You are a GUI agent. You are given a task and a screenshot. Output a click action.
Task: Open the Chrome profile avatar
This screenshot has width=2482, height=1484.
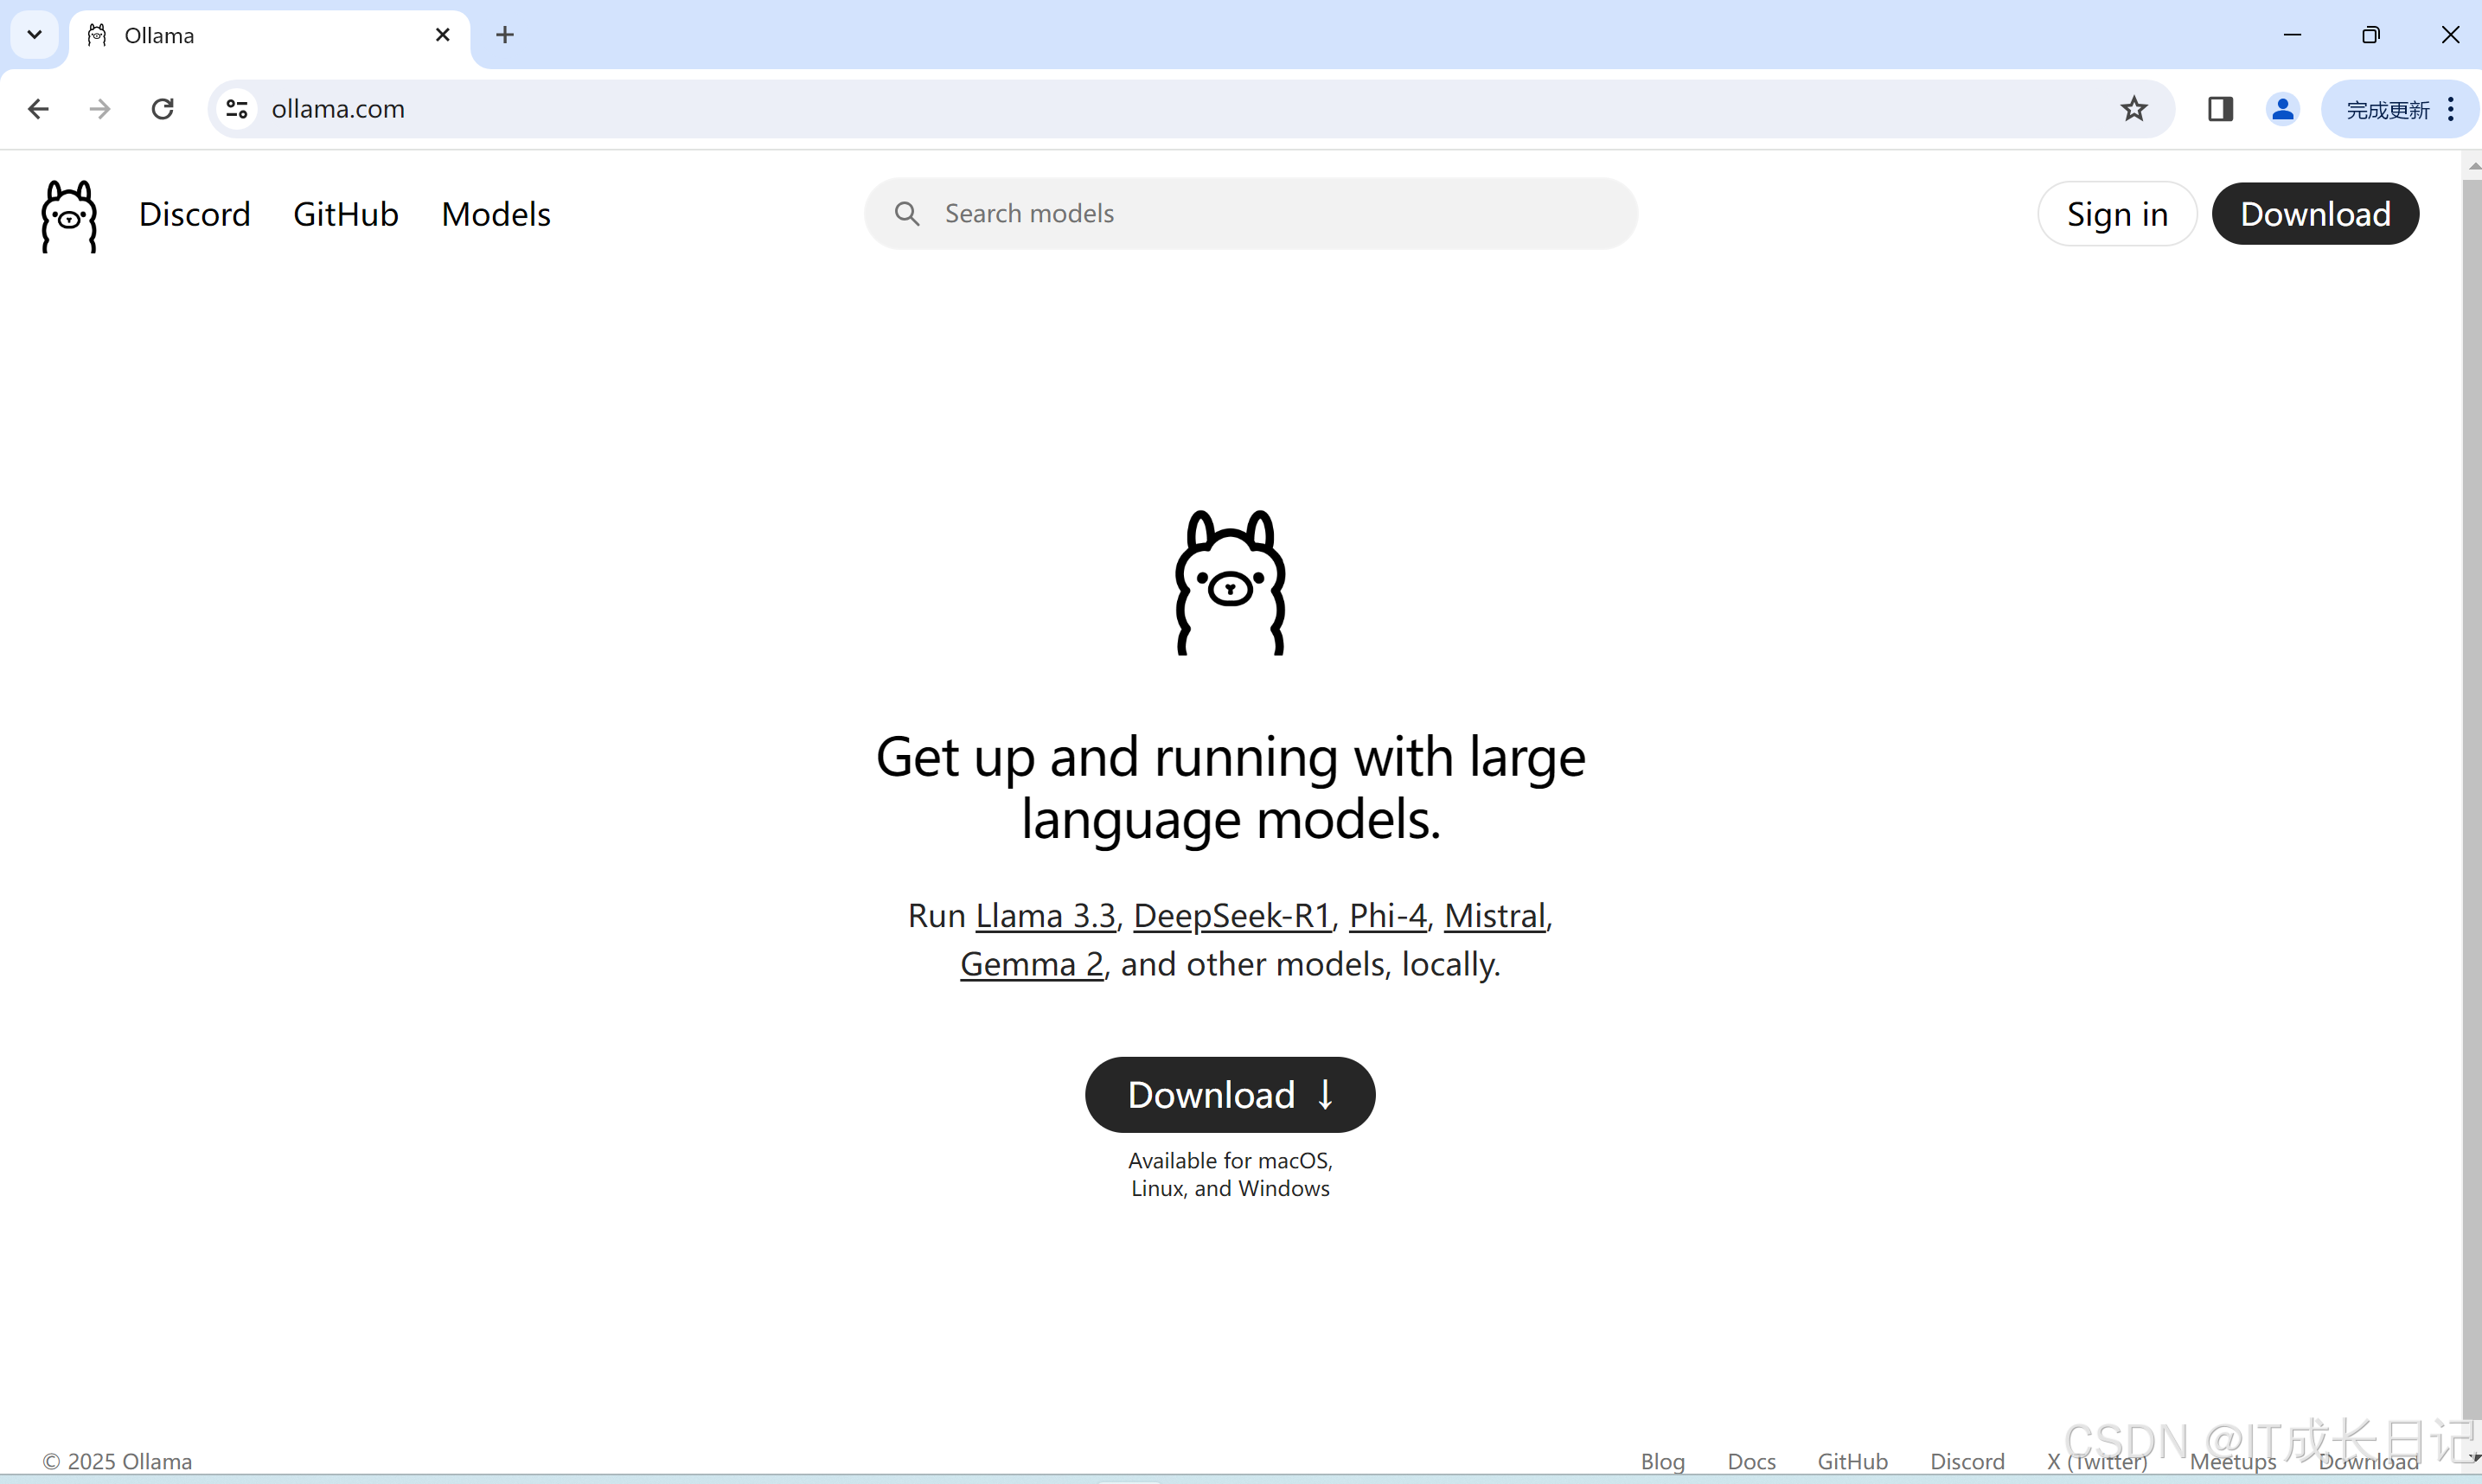tap(2282, 109)
